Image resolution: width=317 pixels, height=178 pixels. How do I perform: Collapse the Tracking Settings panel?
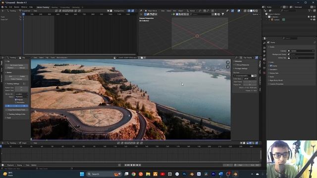click(12, 84)
